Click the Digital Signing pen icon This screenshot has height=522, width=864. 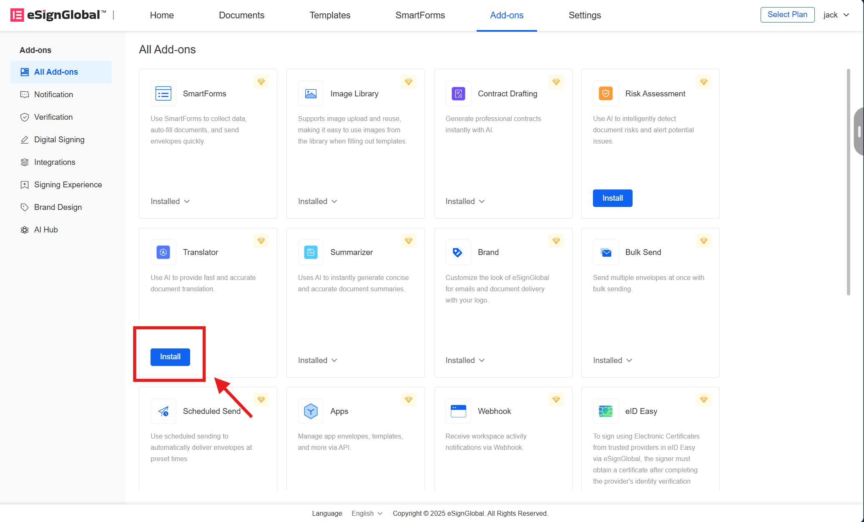tap(25, 140)
